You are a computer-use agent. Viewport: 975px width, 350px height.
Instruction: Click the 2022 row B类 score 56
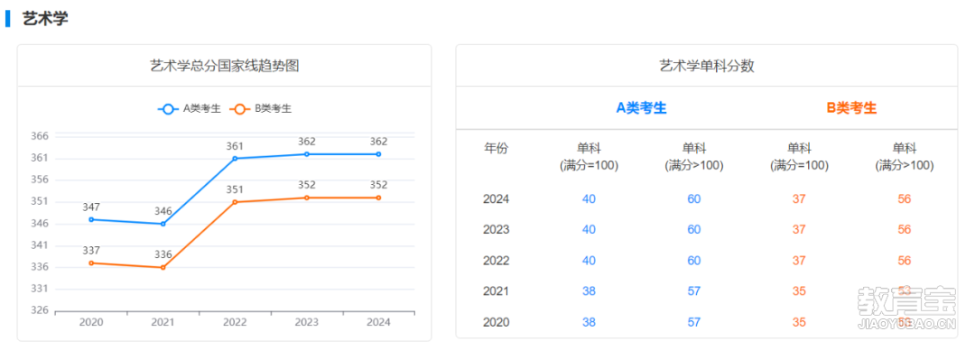point(904,261)
